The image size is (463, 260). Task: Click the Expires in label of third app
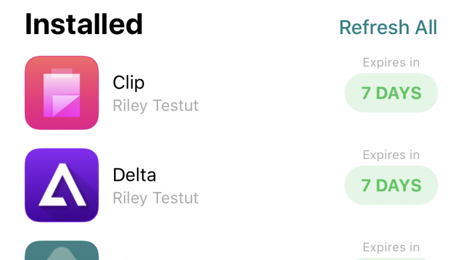[x=391, y=247]
